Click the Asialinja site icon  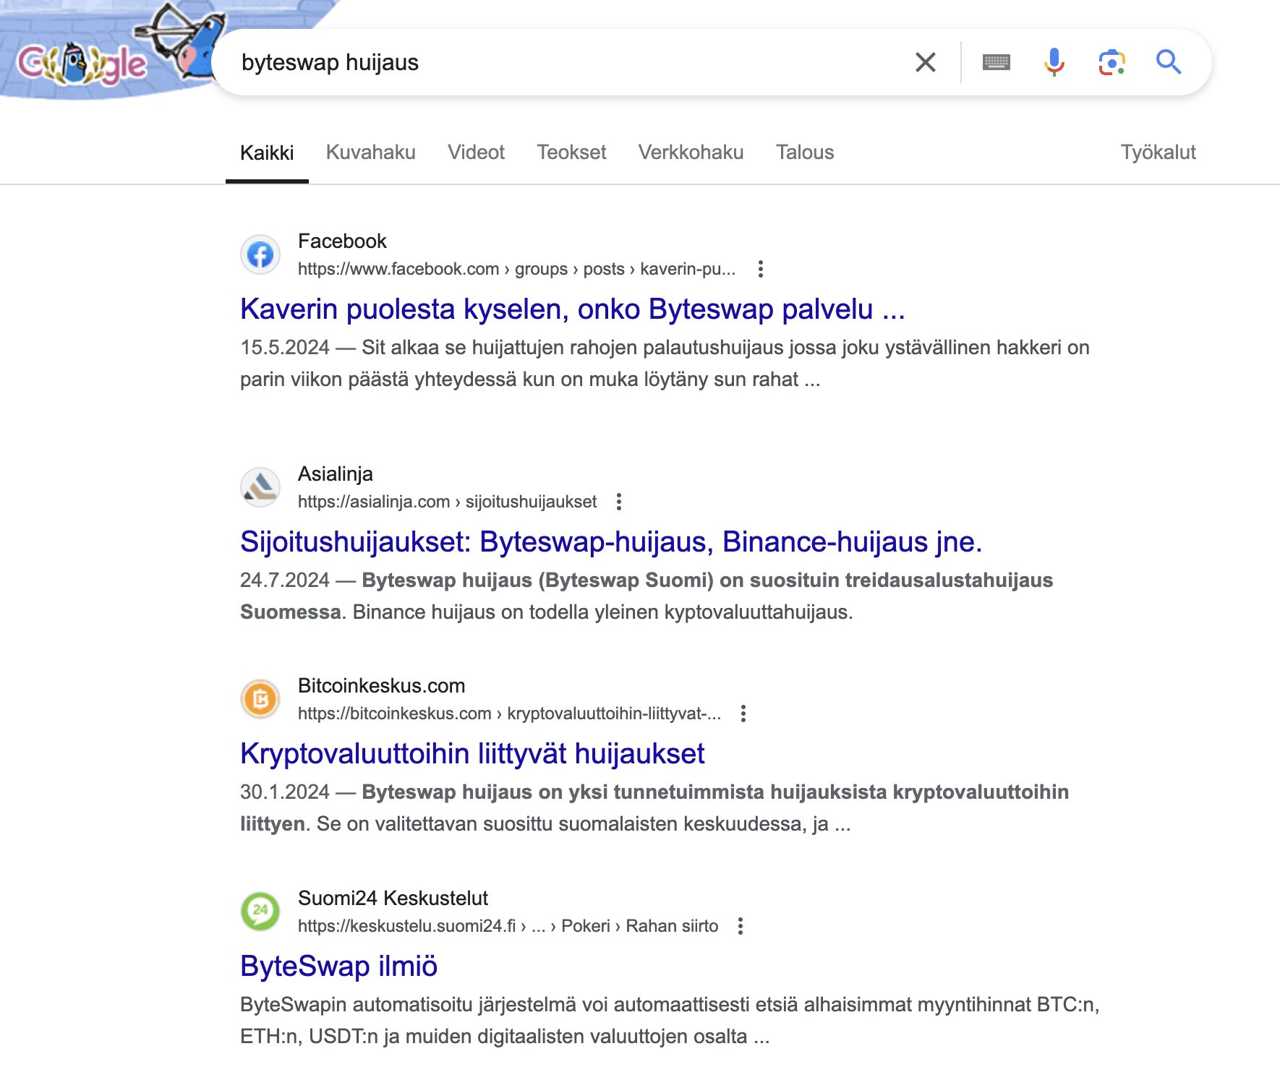(261, 487)
